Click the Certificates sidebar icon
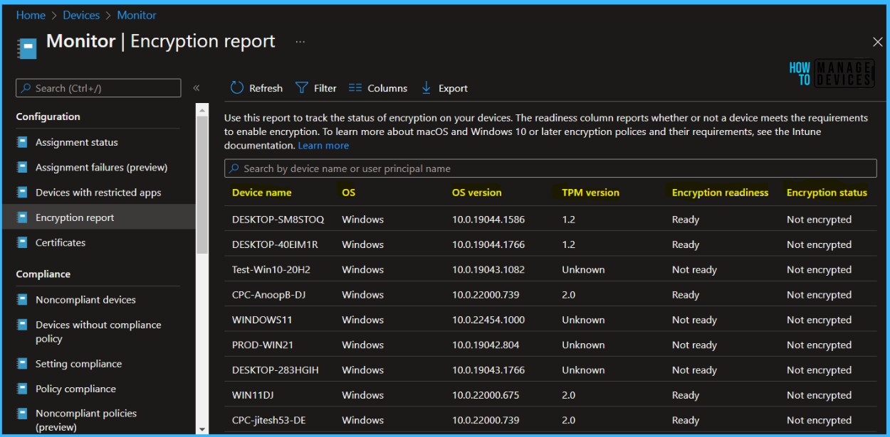Viewport: 890px width, 437px height. [x=22, y=242]
